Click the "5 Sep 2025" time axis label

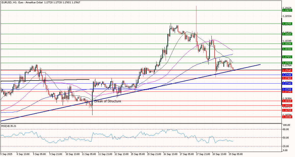[6, 154]
